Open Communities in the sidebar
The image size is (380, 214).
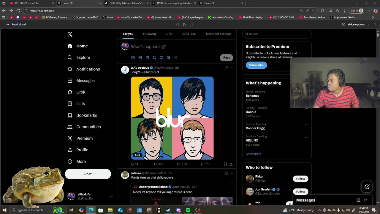pyautogui.click(x=84, y=127)
